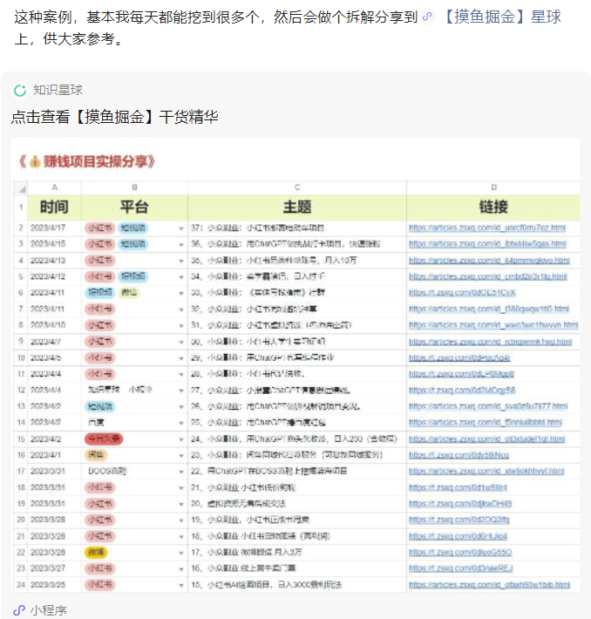Click the 小程序 label at card bottom

pyautogui.click(x=49, y=610)
